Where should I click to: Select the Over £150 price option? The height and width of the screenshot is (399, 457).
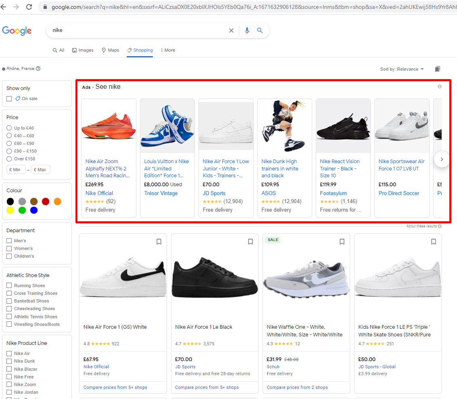click(x=9, y=159)
